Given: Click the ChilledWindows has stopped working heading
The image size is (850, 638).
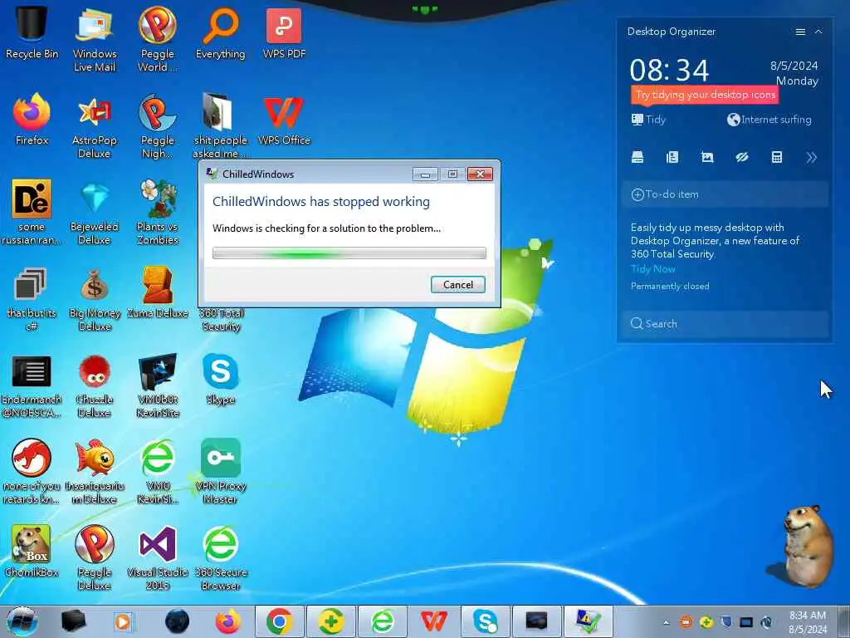Looking at the screenshot, I should pyautogui.click(x=321, y=202).
